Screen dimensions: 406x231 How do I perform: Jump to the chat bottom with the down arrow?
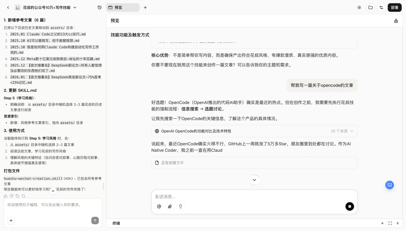coord(254,180)
